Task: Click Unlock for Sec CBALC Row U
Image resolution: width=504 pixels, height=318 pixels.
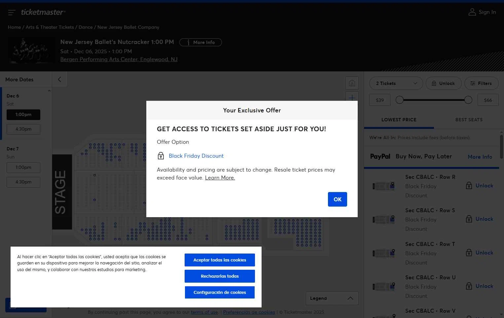Action: (485, 286)
